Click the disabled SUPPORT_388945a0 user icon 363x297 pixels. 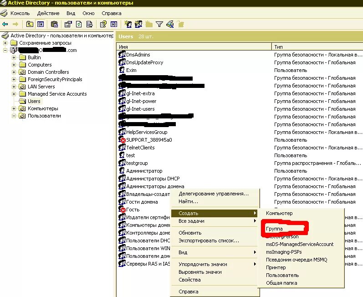pos(122,139)
